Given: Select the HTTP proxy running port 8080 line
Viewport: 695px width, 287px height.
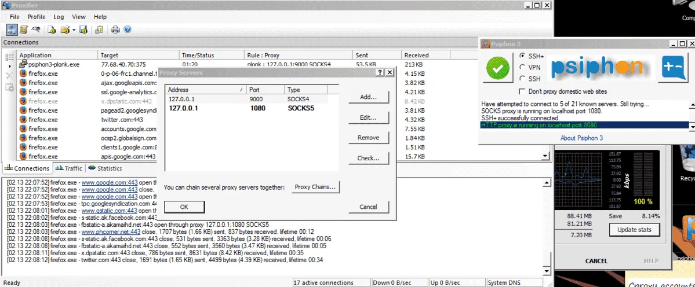Looking at the screenshot, I should 585,125.
